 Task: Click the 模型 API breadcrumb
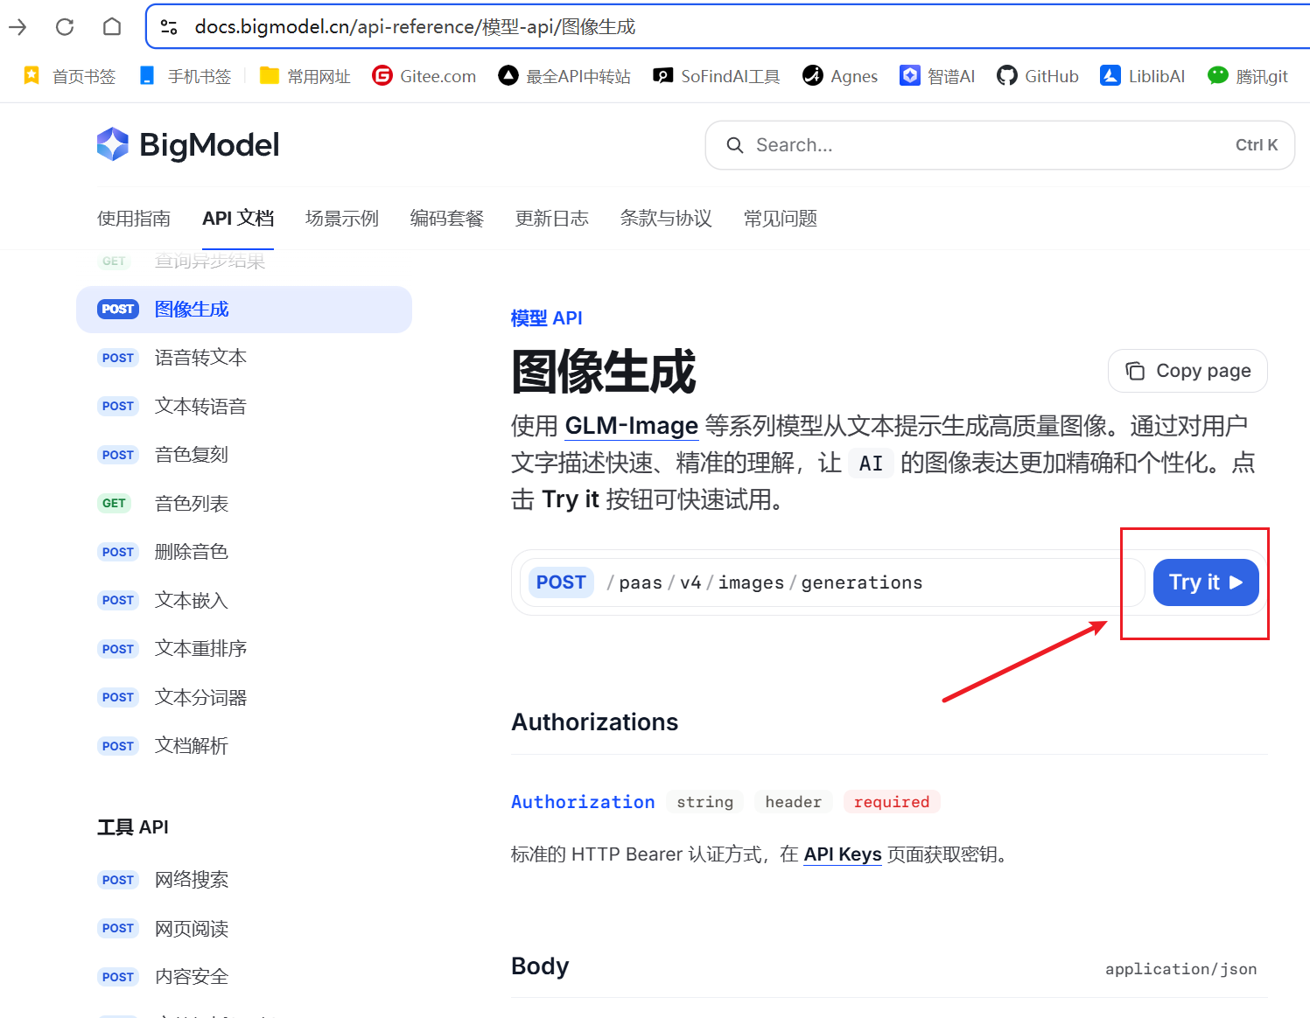pos(547,318)
